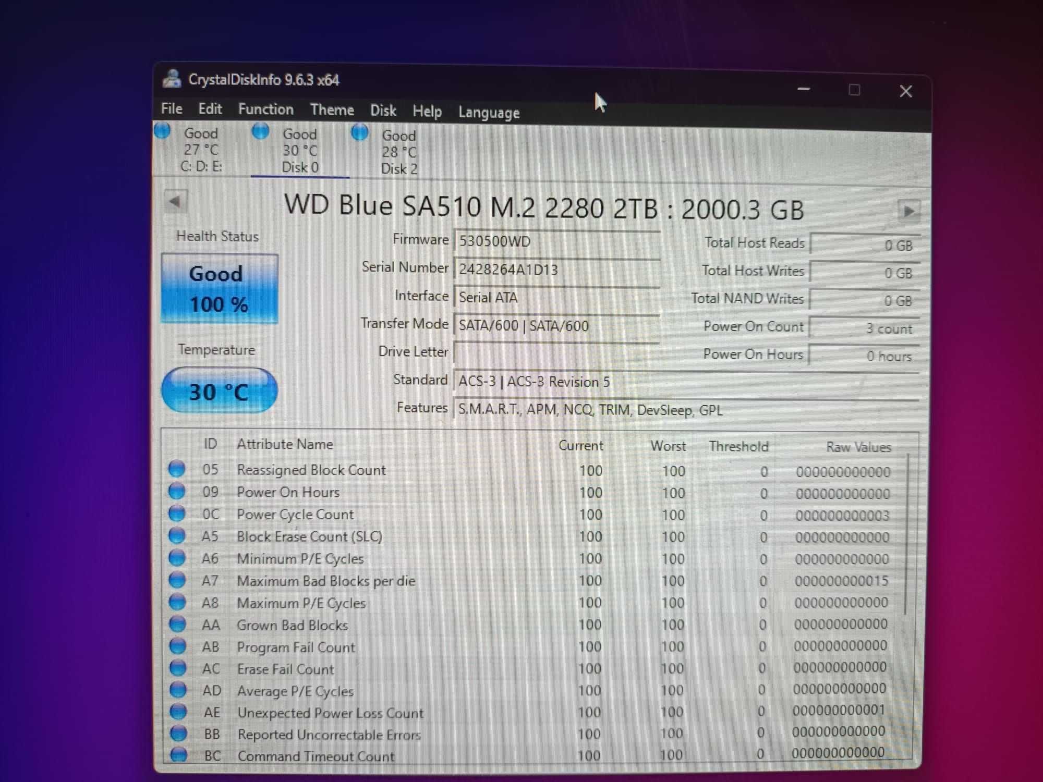Image resolution: width=1043 pixels, height=782 pixels.
Task: Click the Standard field ACS-3 Revision 5
Action: tap(686, 382)
